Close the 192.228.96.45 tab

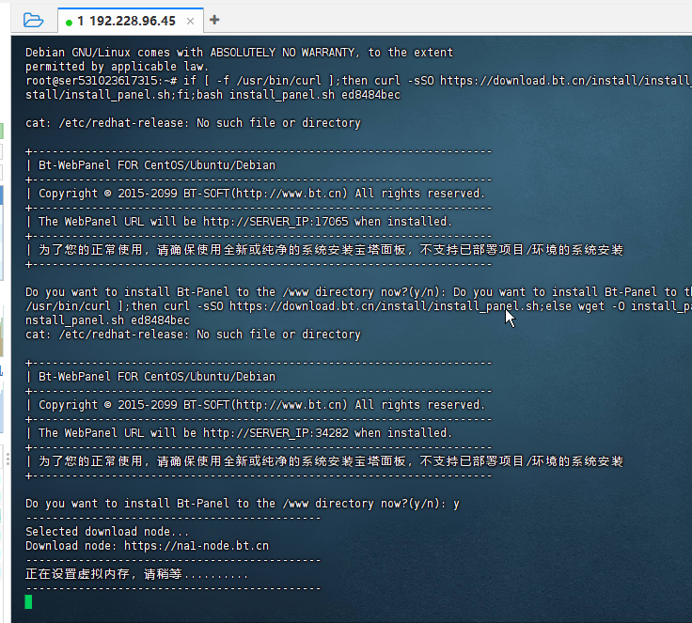(x=190, y=22)
